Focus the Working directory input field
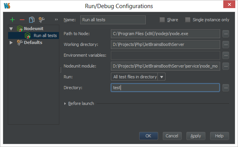Viewport: 238px width, 147px height. (x=166, y=45)
